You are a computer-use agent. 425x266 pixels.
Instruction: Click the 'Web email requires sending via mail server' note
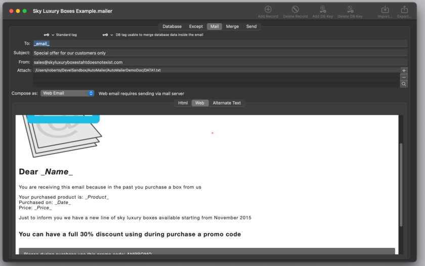(141, 93)
